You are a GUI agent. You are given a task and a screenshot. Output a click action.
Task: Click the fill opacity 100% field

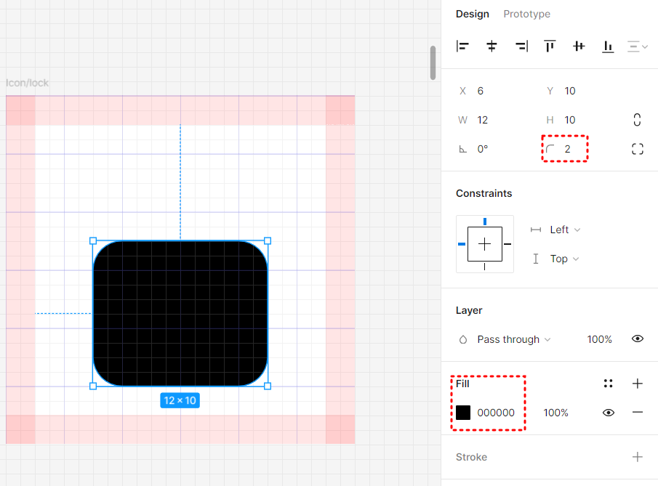555,413
